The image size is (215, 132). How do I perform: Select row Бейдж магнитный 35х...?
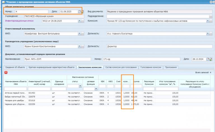pyautogui.click(x=107, y=97)
